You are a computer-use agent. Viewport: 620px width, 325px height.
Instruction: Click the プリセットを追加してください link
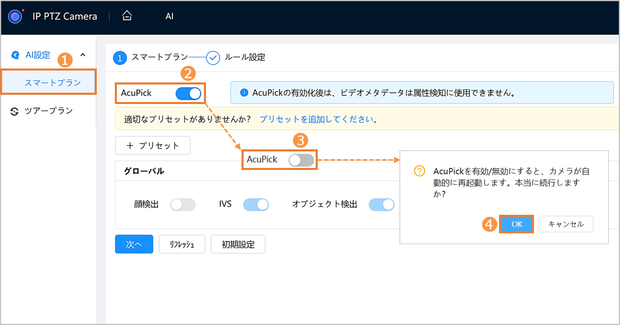click(x=319, y=119)
